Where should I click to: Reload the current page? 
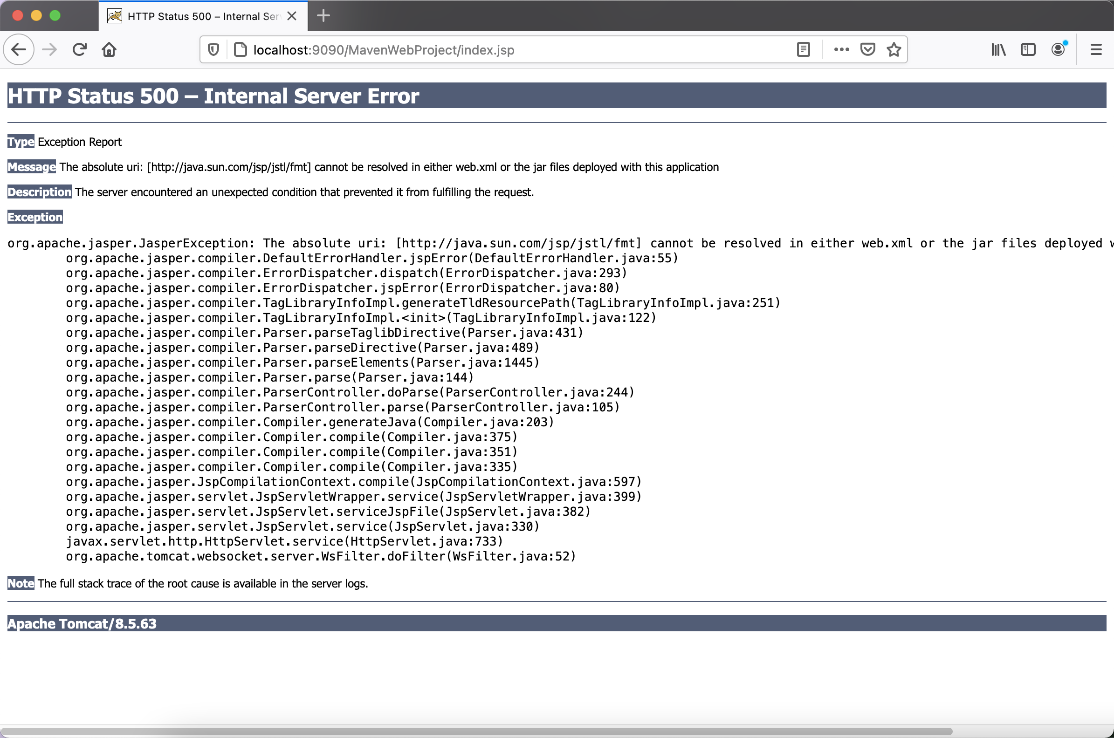80,49
